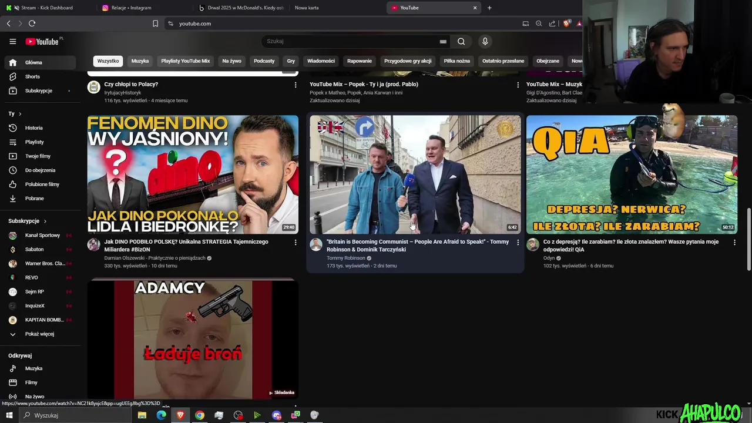Select the Gry filter chip
The image size is (752, 423).
tap(291, 61)
